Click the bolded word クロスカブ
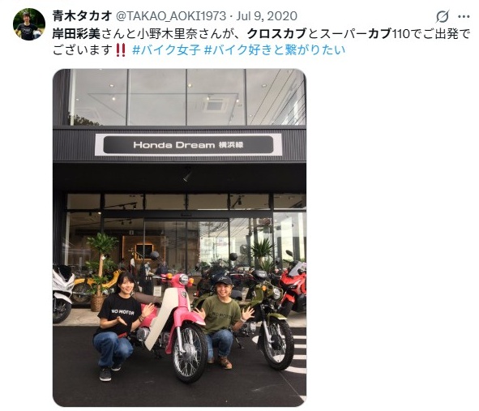Image resolution: width=479 pixels, height=411 pixels. coord(276,33)
